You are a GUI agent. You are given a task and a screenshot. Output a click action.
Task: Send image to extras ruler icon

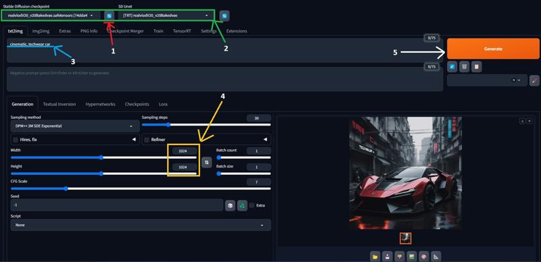tap(436, 256)
